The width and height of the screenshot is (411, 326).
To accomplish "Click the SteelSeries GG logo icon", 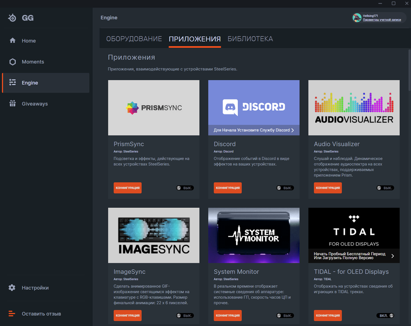I will (x=12, y=18).
